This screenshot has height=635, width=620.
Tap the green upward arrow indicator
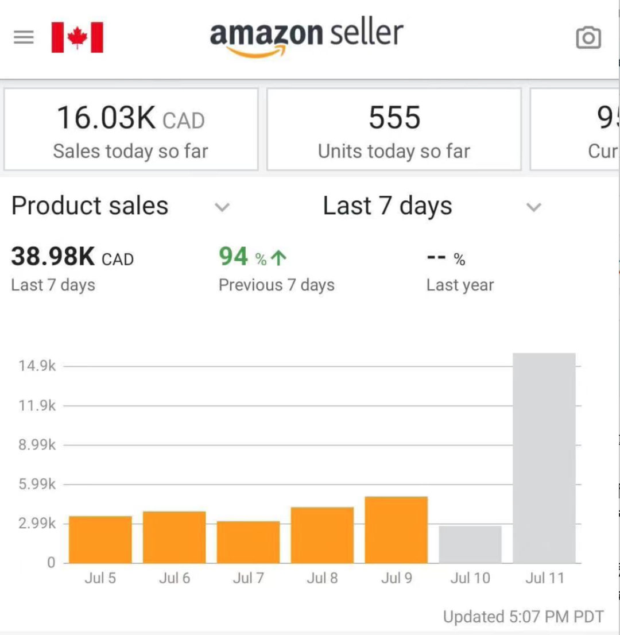point(278,258)
